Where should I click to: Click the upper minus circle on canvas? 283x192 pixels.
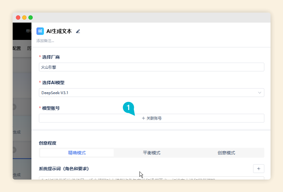point(14,107)
